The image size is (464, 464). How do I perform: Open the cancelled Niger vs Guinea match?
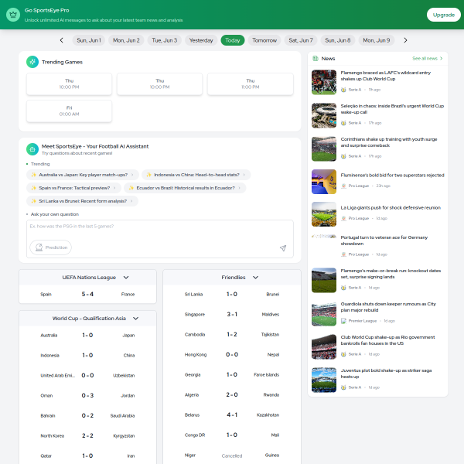[x=232, y=455]
